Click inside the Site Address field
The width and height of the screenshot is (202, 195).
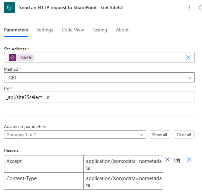(x=99, y=57)
